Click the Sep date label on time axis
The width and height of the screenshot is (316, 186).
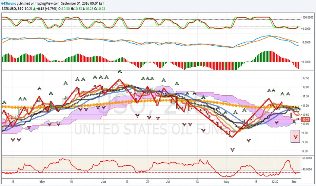[x=294, y=182]
